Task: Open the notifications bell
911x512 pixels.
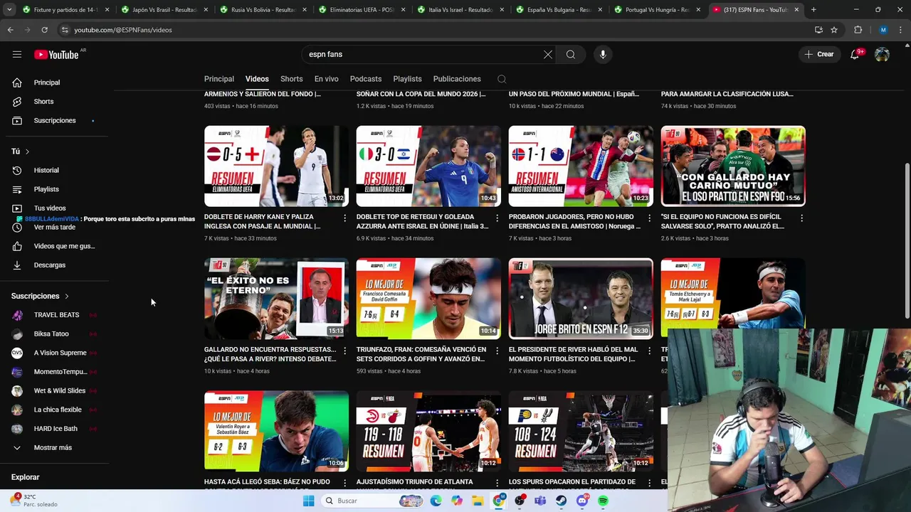Action: 855,54
